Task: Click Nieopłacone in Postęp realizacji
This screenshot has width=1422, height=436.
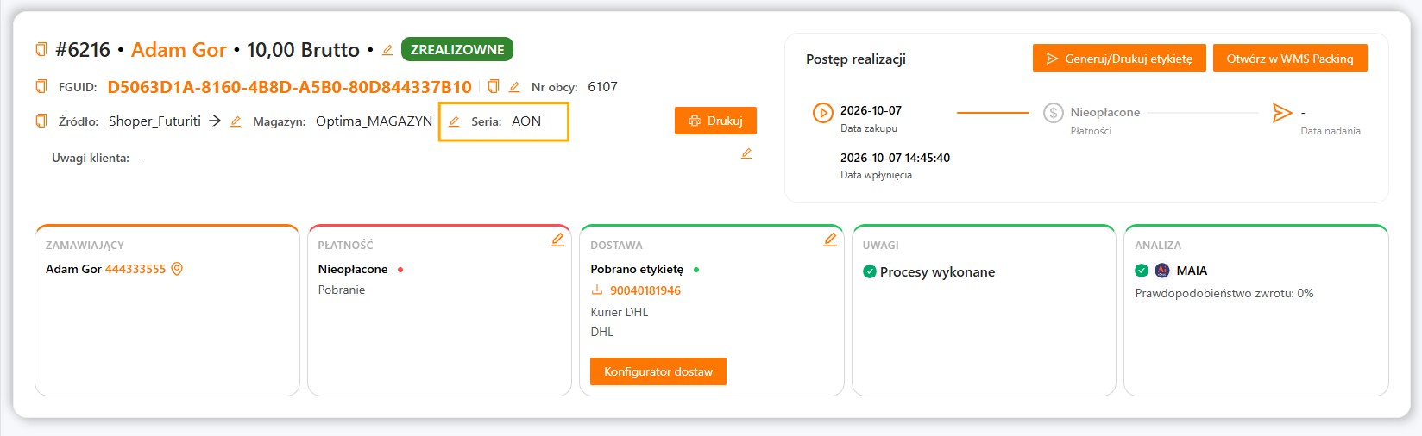Action: tap(1105, 112)
